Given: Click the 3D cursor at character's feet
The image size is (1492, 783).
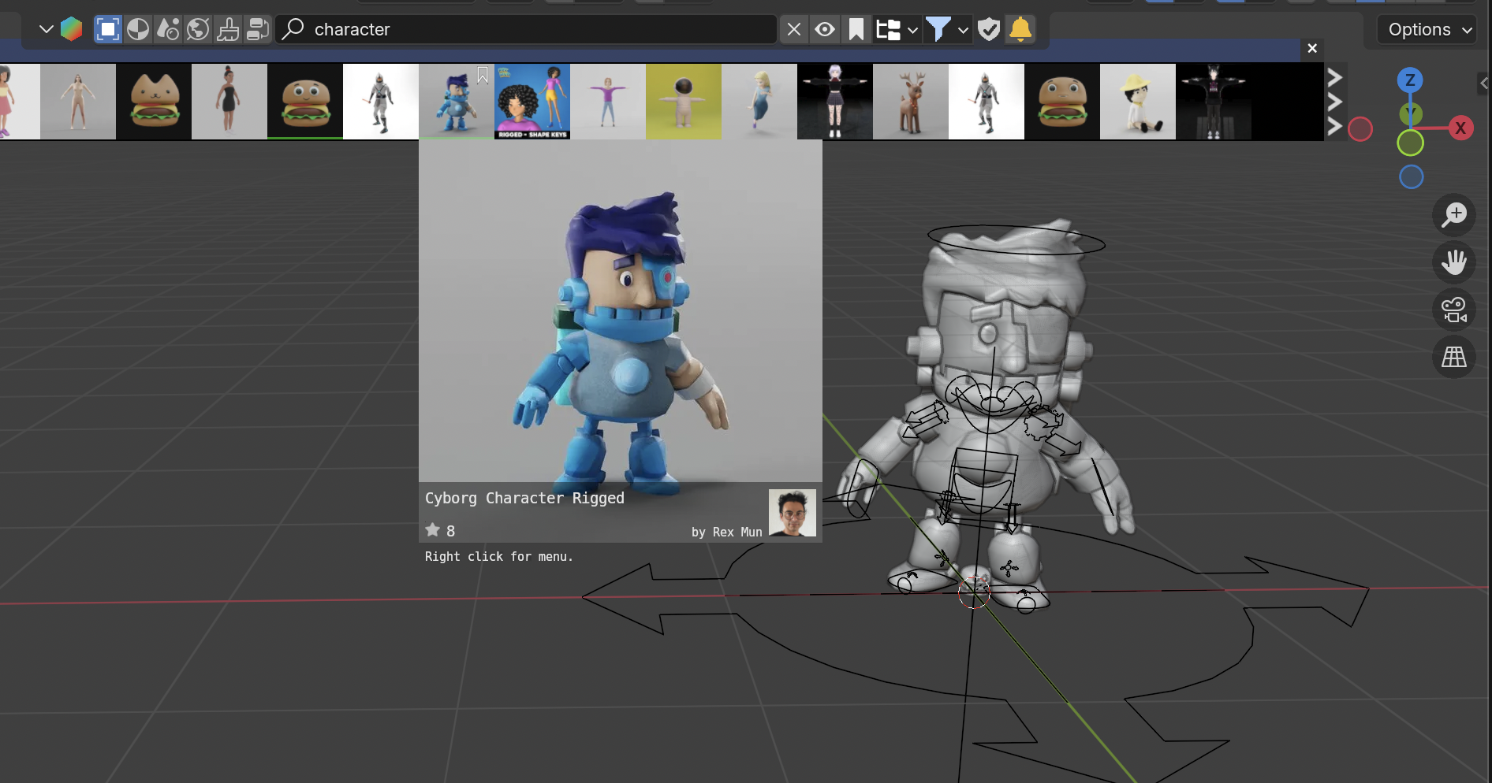Looking at the screenshot, I should coord(974,592).
